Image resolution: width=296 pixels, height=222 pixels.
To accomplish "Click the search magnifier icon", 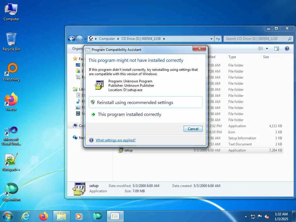I will (x=290, y=39).
